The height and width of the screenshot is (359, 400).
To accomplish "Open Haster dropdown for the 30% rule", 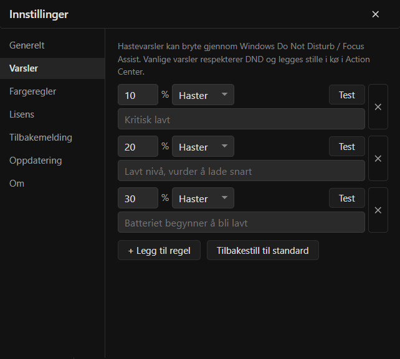I will [x=203, y=198].
